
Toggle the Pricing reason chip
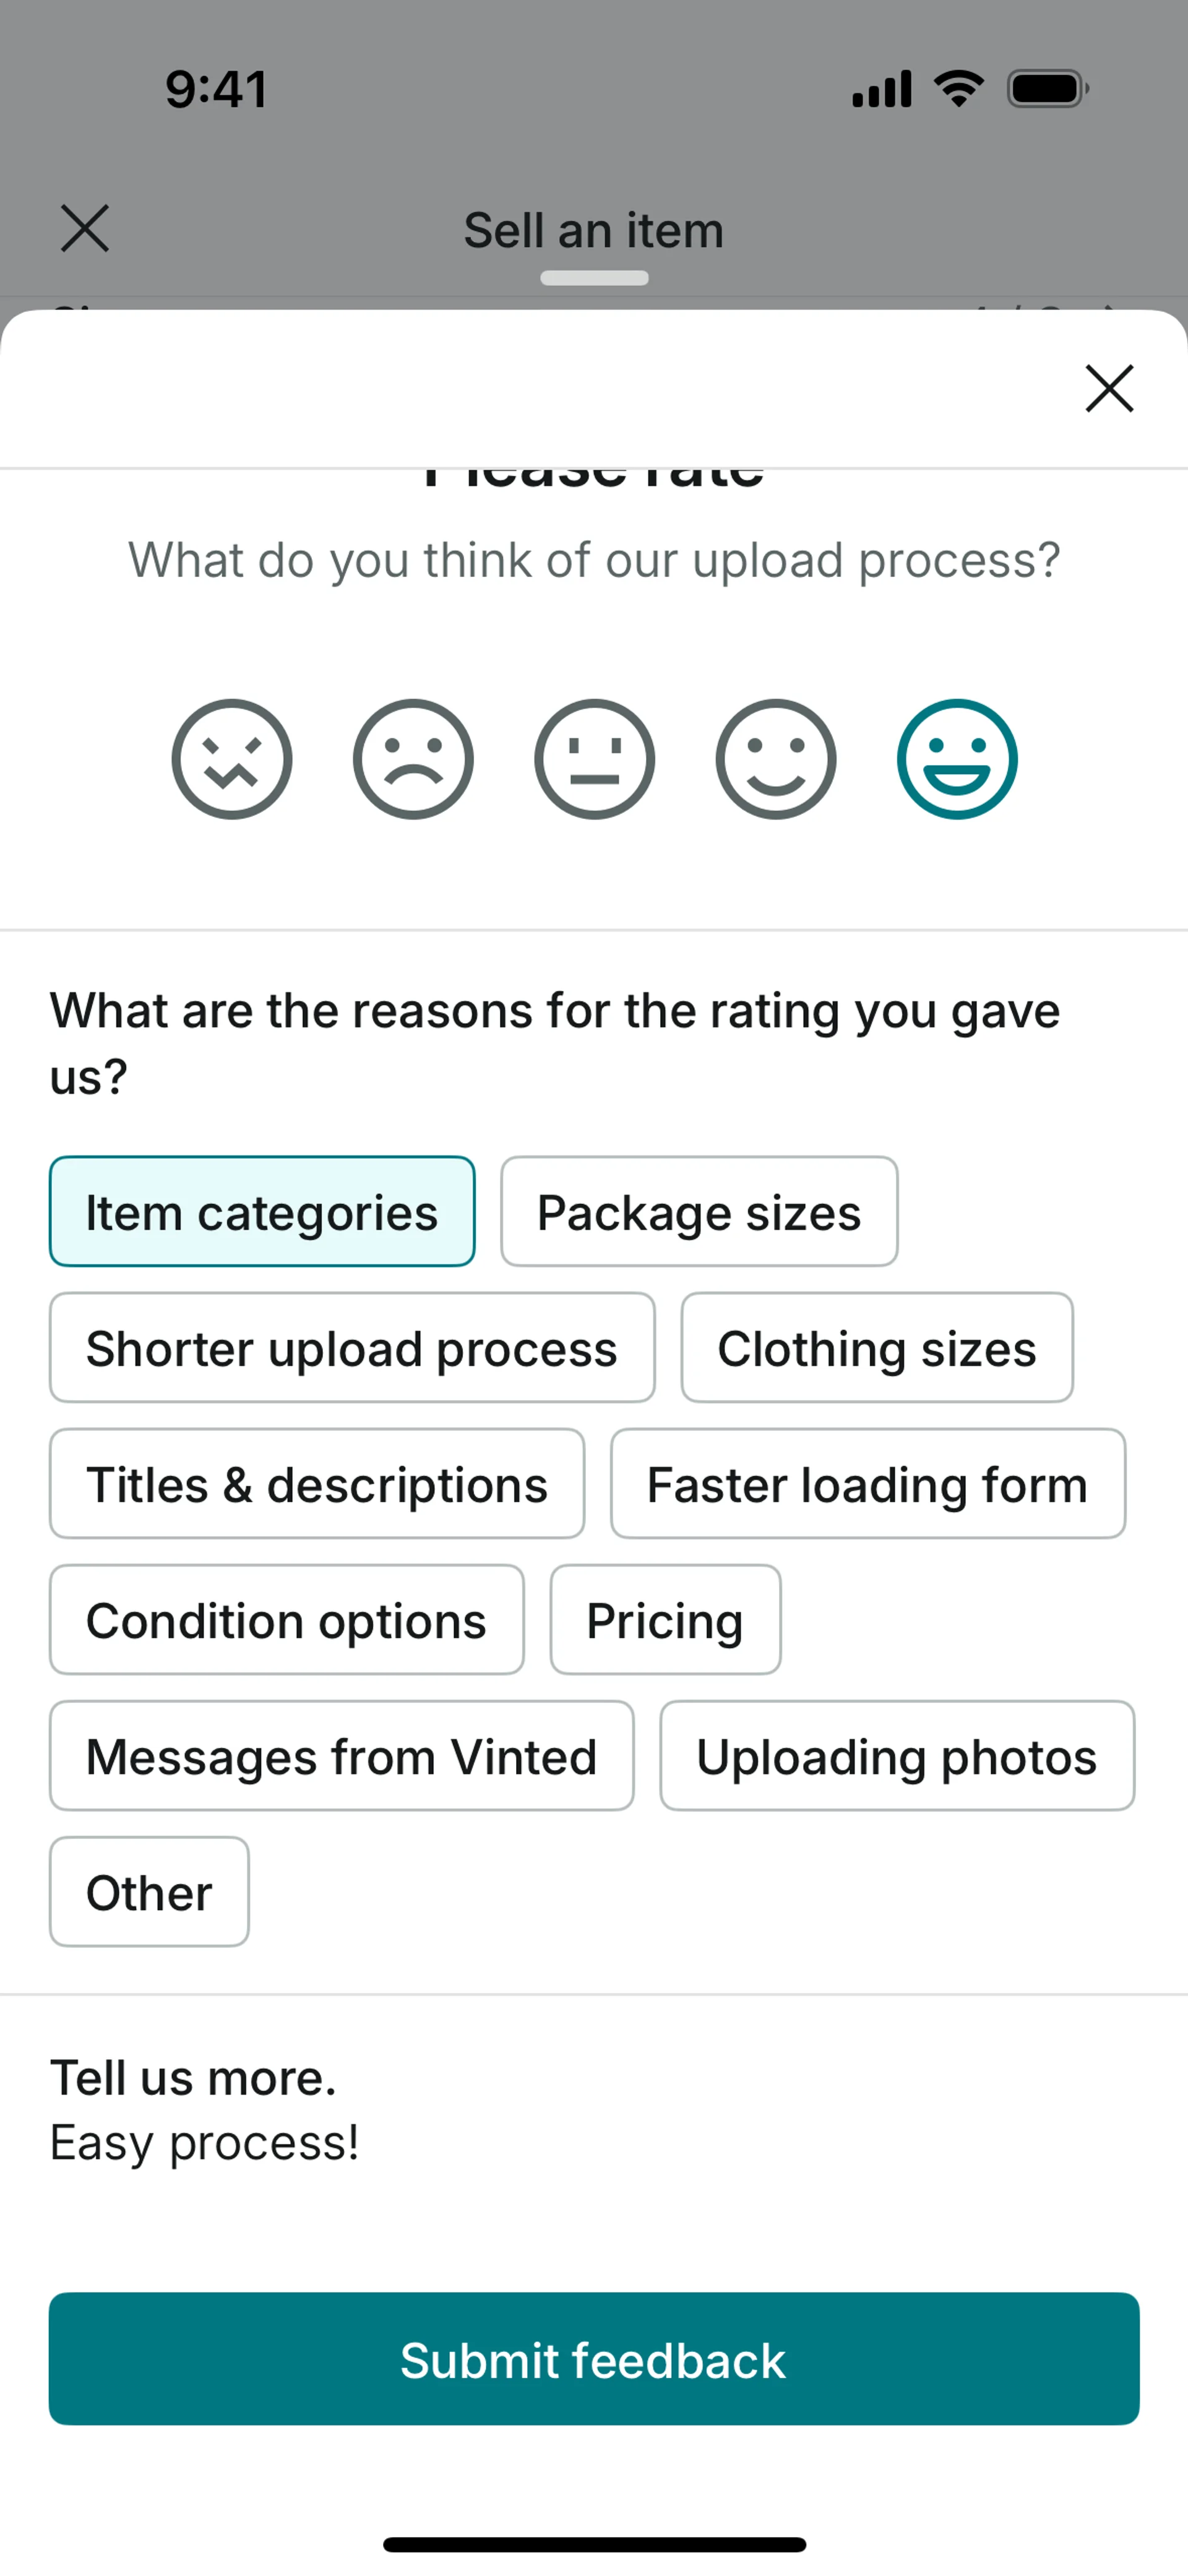tap(665, 1620)
